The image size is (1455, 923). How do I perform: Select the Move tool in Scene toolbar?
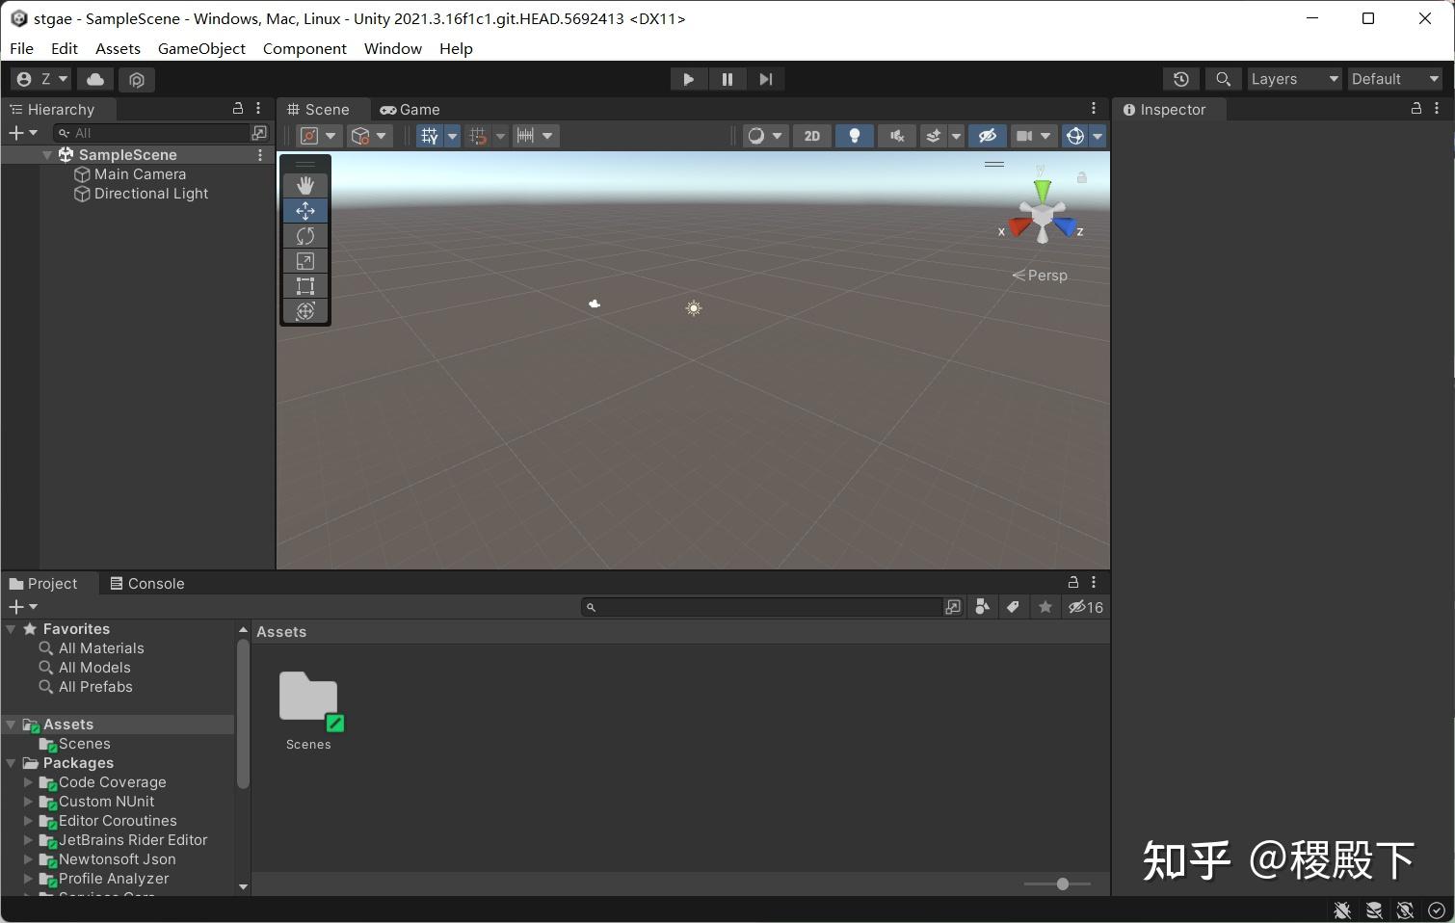305,210
